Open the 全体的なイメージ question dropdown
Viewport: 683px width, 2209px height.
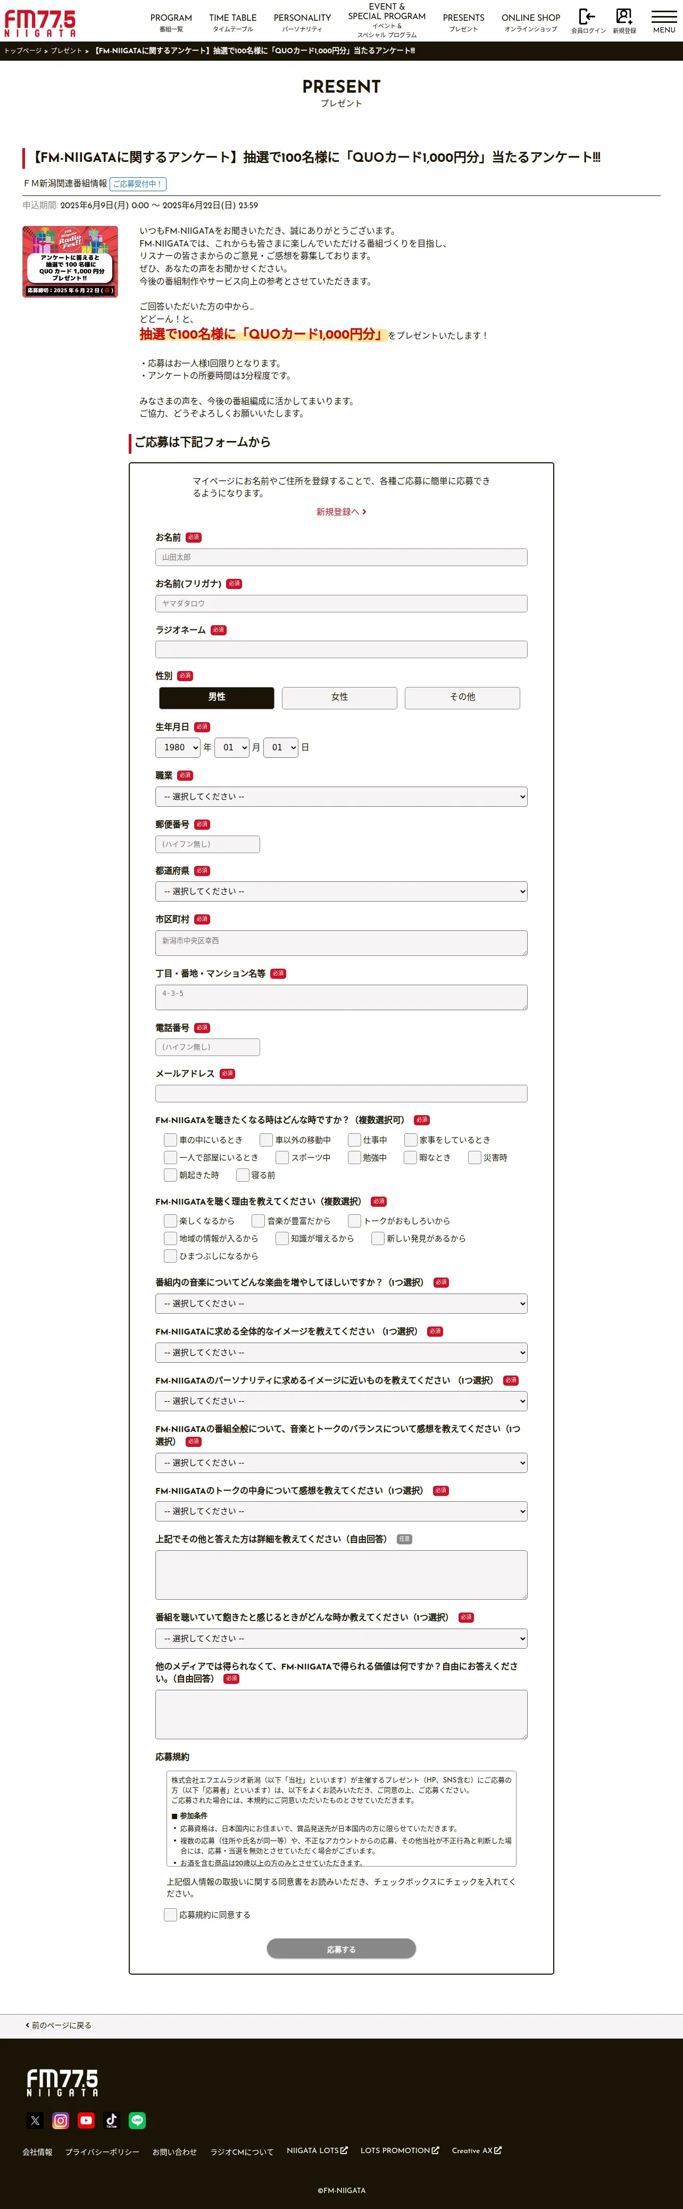(x=341, y=1352)
